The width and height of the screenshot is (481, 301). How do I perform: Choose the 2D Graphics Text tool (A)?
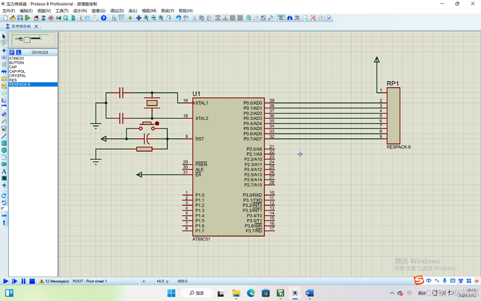point(4,171)
